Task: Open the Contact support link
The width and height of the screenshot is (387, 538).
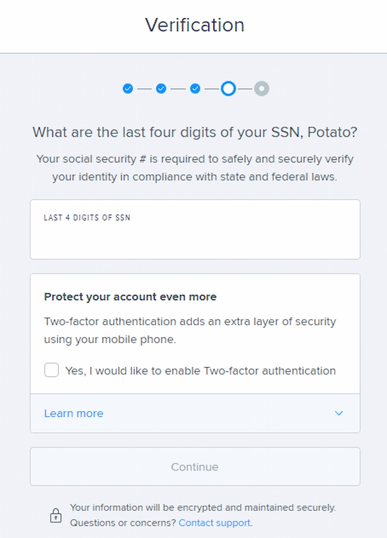Action: (214, 522)
